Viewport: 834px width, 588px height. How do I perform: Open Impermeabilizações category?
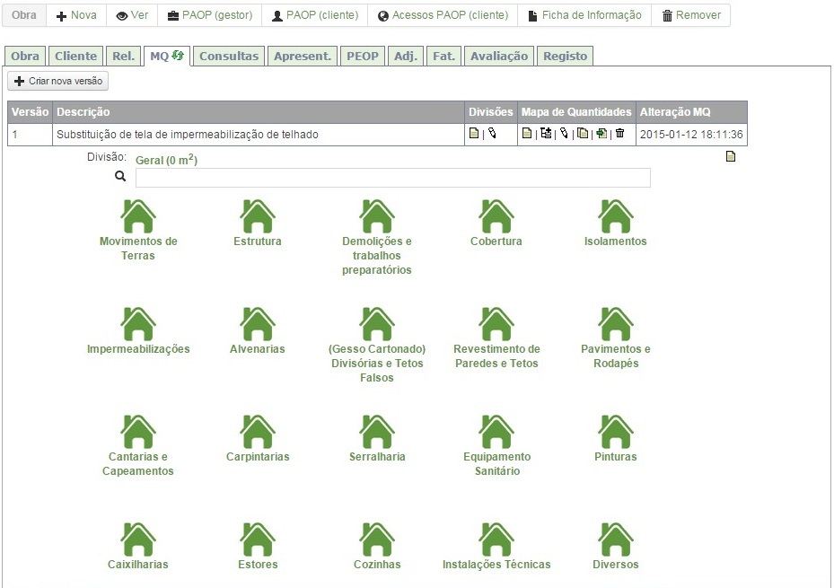pyautogui.click(x=138, y=331)
